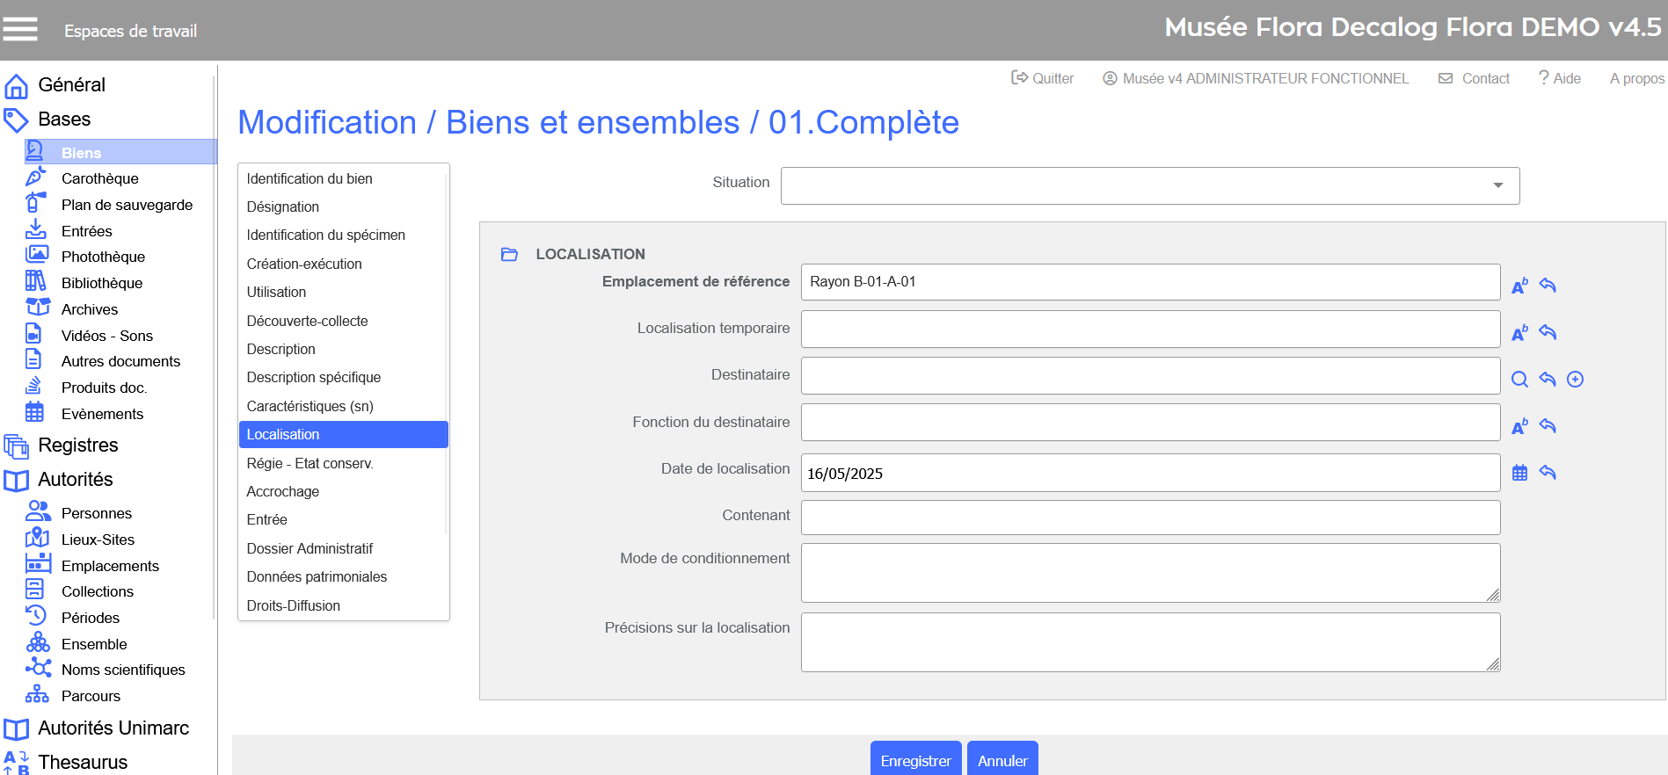
Task: Click into the Contenant input field
Action: [1149, 518]
